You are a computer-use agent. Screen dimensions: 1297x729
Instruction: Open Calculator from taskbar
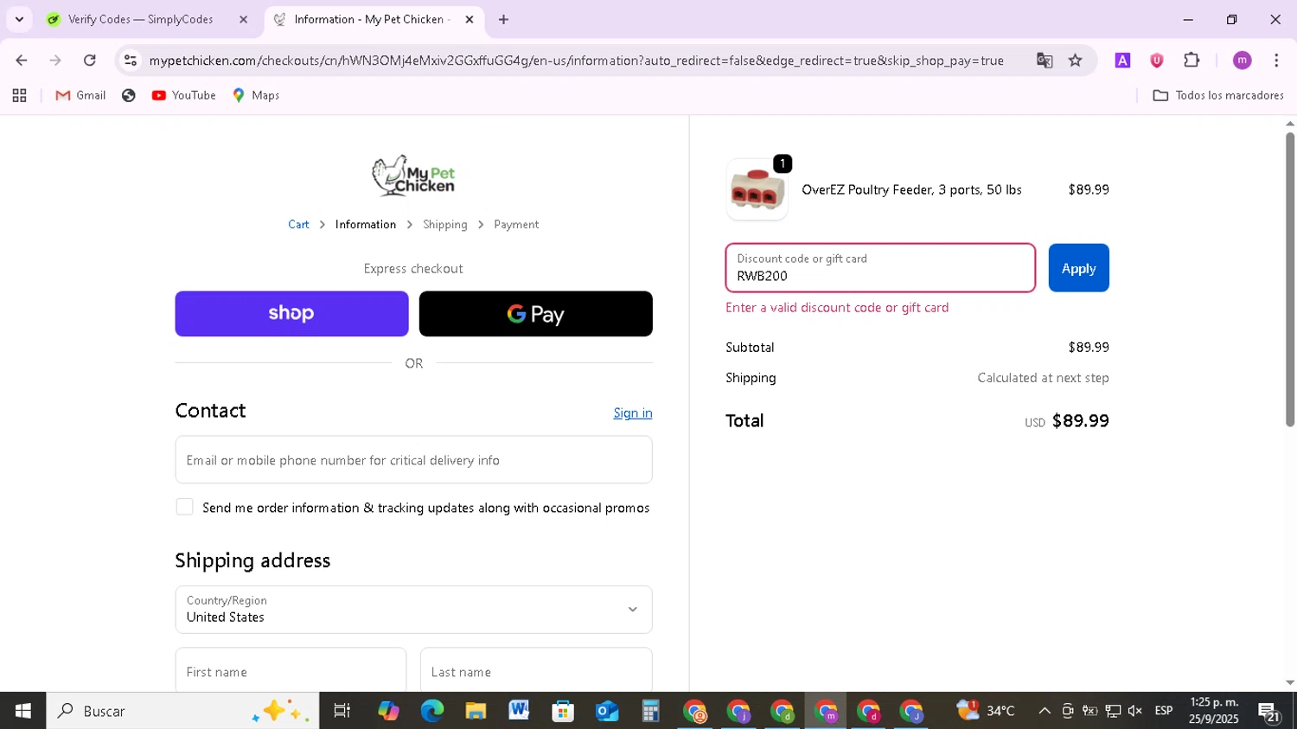[650, 711]
